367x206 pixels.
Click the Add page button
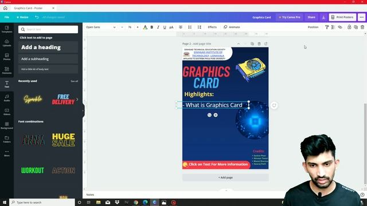coord(225,177)
